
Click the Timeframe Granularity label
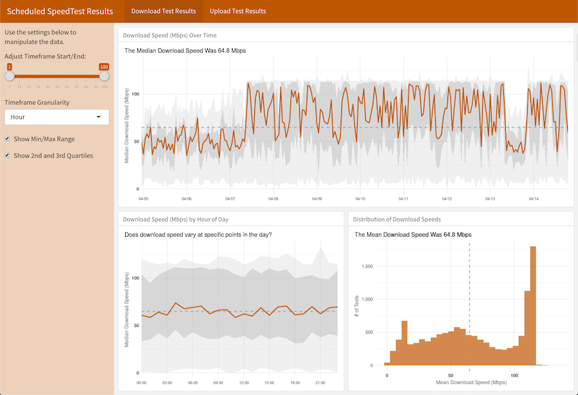point(37,103)
